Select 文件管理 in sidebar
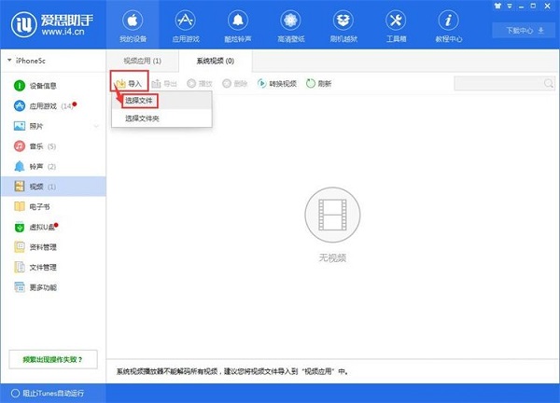 click(53, 268)
